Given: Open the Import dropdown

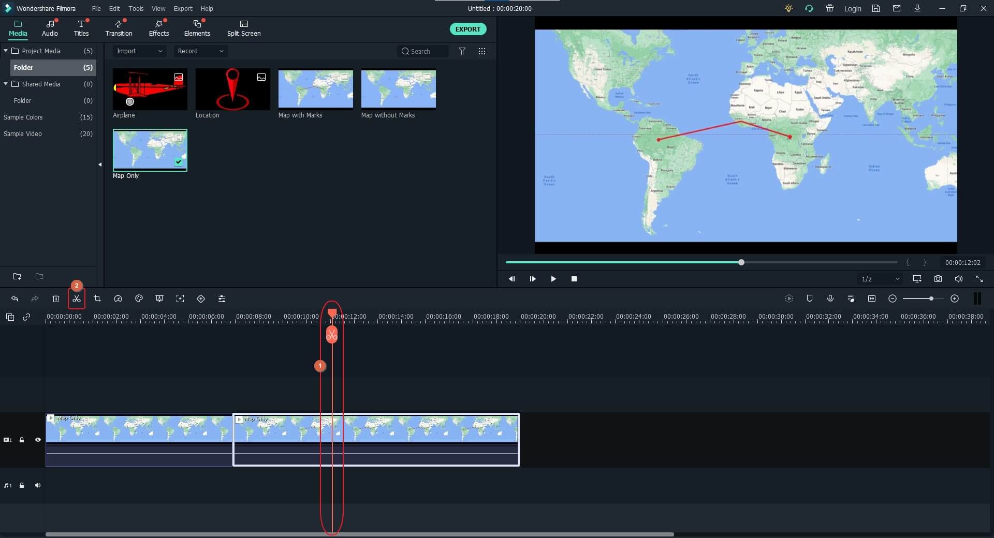Looking at the screenshot, I should click(138, 51).
